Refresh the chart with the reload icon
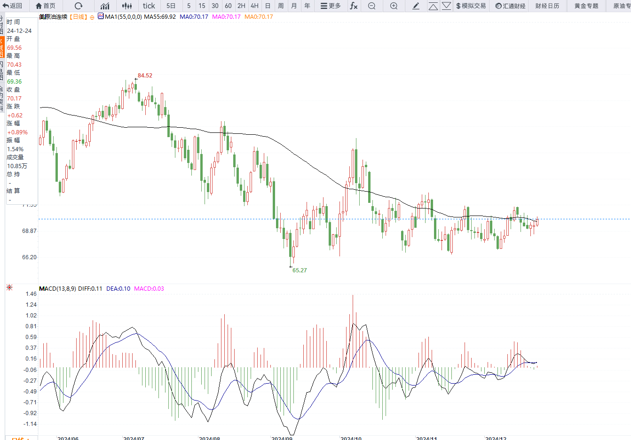 pos(79,6)
